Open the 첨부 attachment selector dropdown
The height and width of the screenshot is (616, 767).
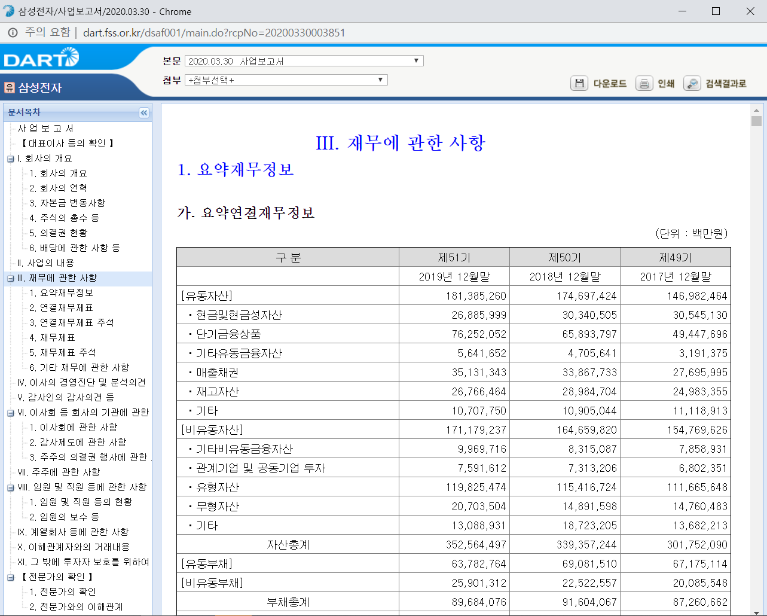click(x=286, y=80)
